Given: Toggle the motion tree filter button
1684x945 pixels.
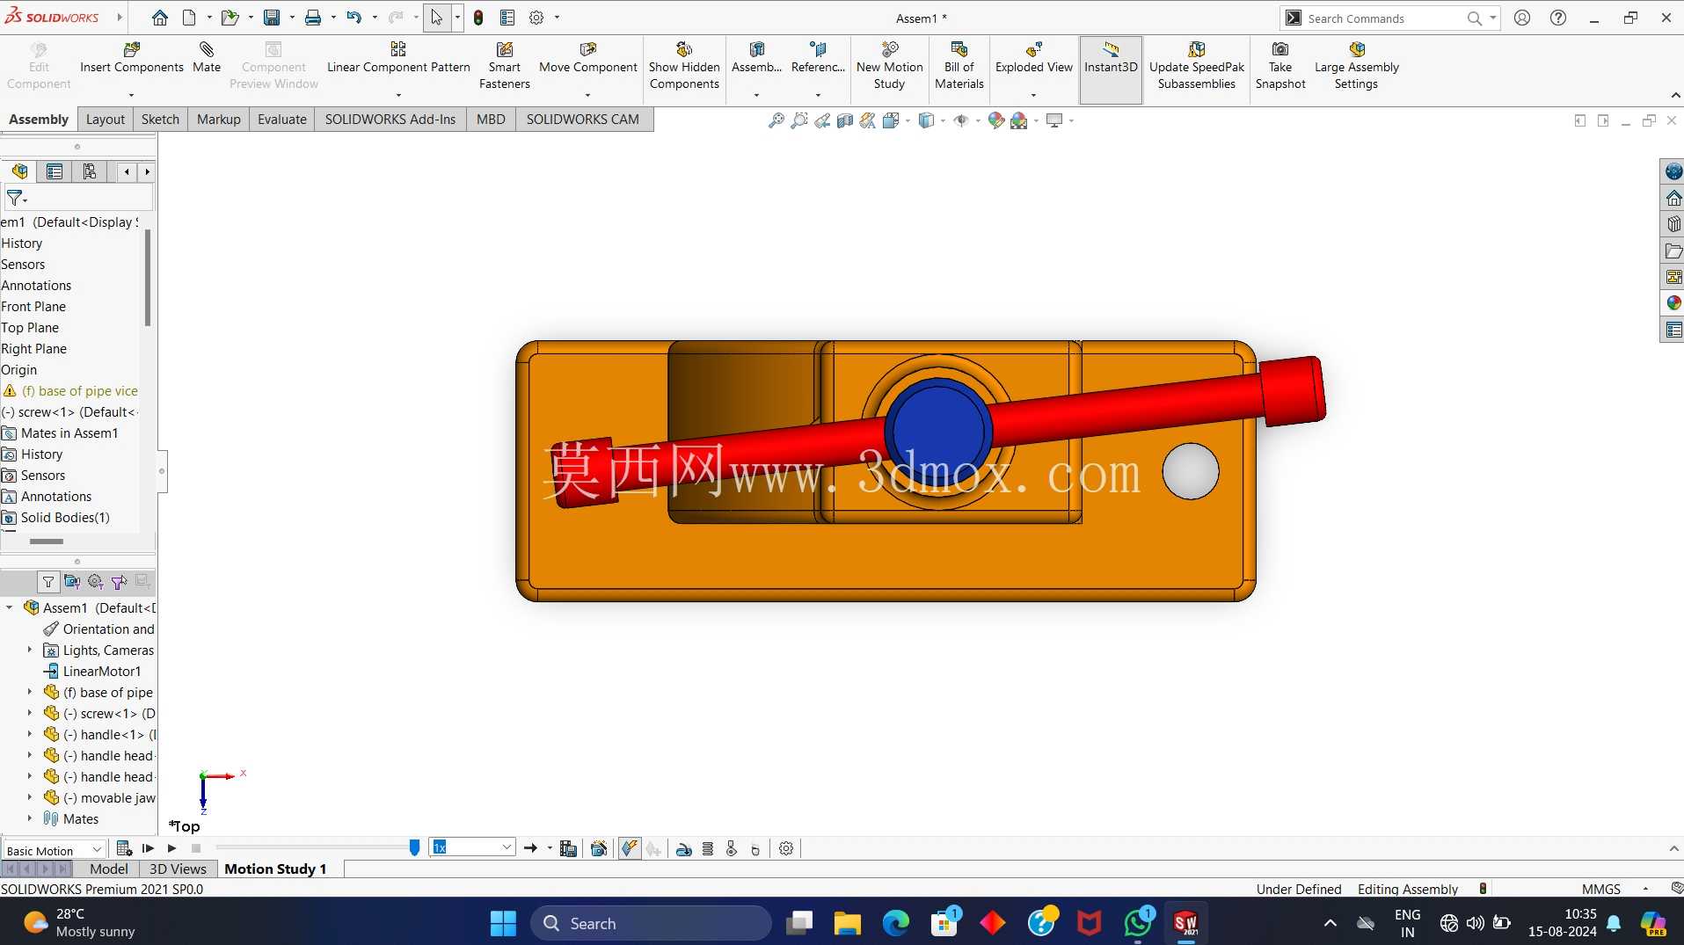Looking at the screenshot, I should click(48, 582).
